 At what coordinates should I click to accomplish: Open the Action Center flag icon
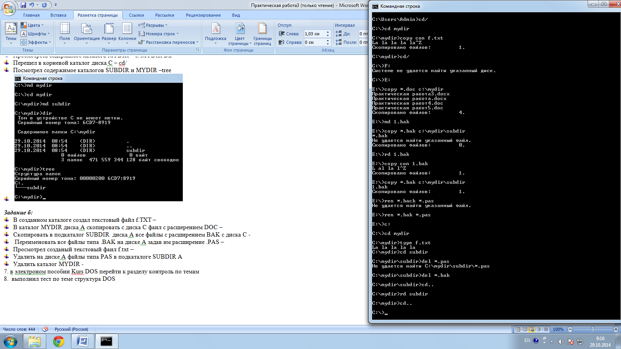click(x=571, y=342)
